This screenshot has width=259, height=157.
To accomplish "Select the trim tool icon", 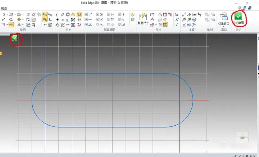I will (11, 14).
